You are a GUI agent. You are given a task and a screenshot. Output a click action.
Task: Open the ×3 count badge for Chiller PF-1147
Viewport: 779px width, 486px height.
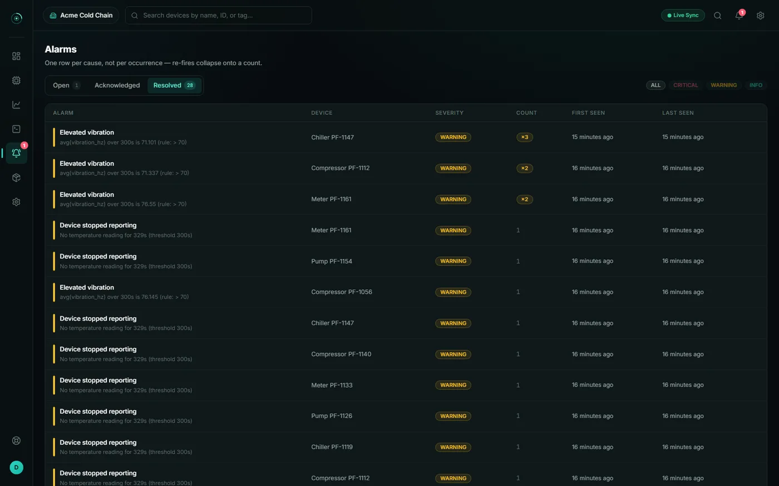[x=524, y=137]
